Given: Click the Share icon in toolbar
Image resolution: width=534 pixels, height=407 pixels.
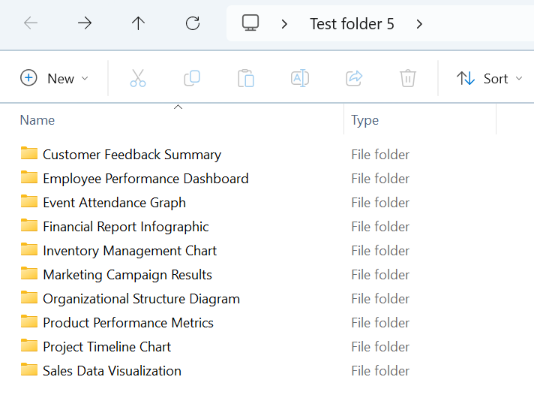Looking at the screenshot, I should pos(354,78).
